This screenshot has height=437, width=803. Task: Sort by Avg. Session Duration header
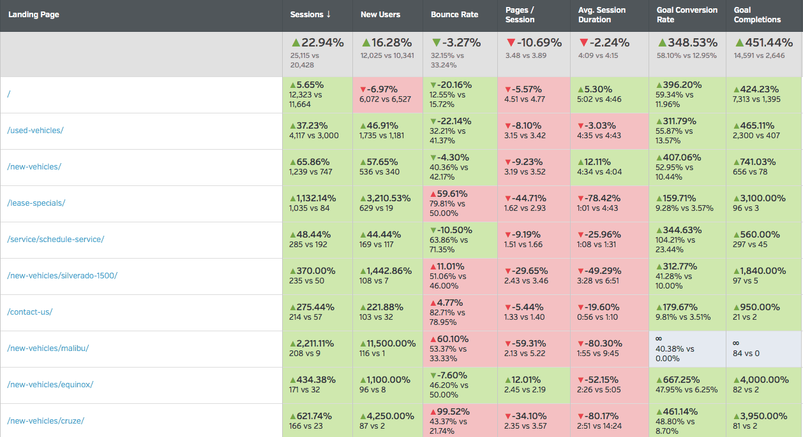click(x=601, y=15)
